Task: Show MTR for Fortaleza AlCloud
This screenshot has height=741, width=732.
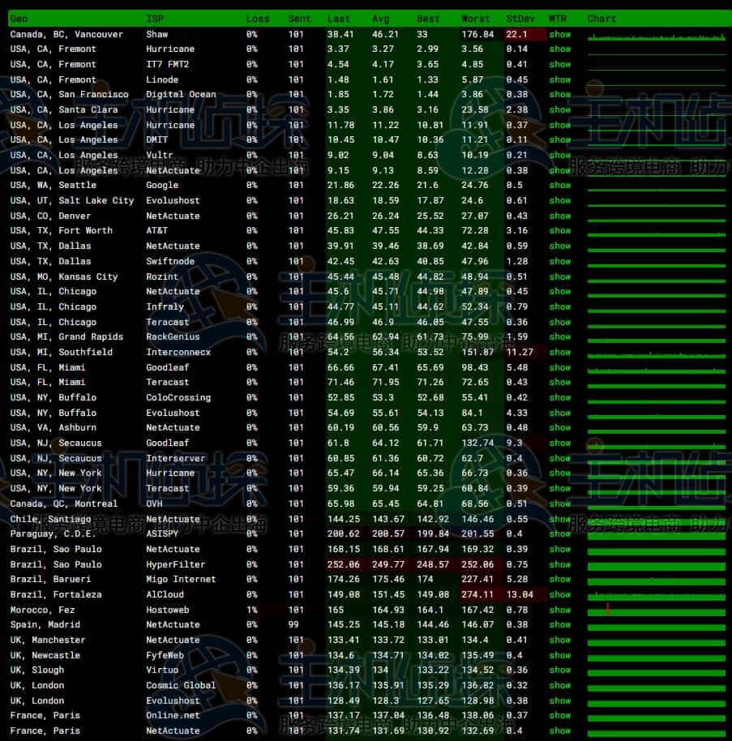Action: (x=560, y=594)
